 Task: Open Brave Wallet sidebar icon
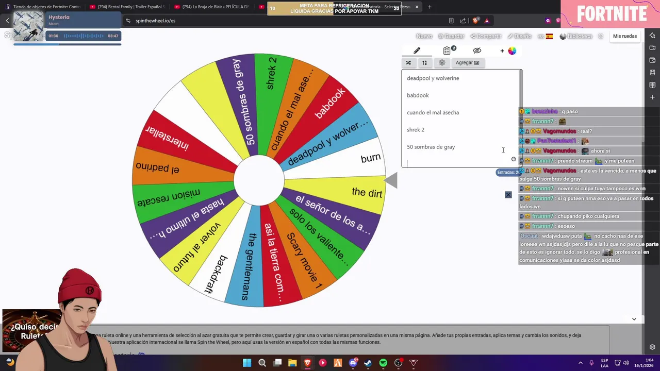tap(652, 60)
